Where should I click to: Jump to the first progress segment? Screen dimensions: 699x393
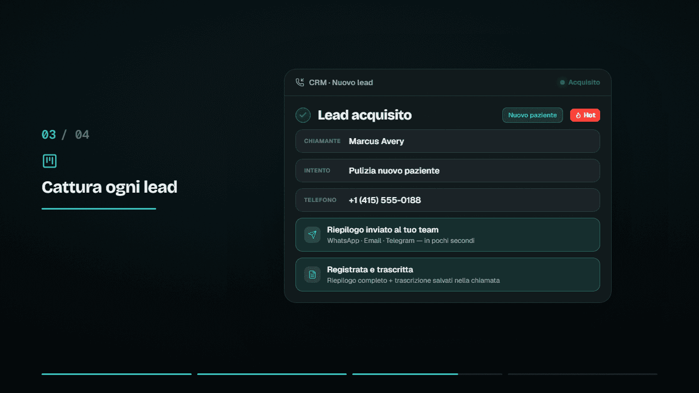coord(116,374)
